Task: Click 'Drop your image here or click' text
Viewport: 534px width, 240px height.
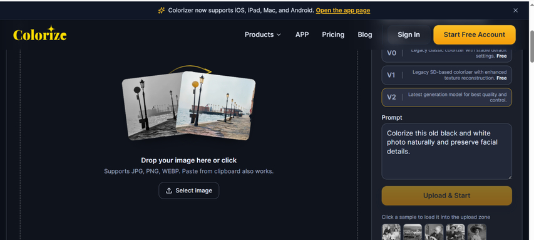Action: pos(188,160)
